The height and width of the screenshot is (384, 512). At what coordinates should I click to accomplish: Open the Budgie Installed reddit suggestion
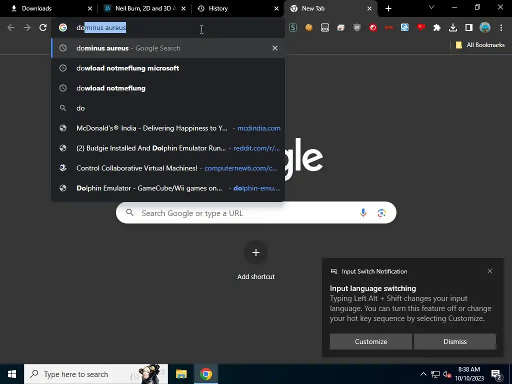pos(168,148)
